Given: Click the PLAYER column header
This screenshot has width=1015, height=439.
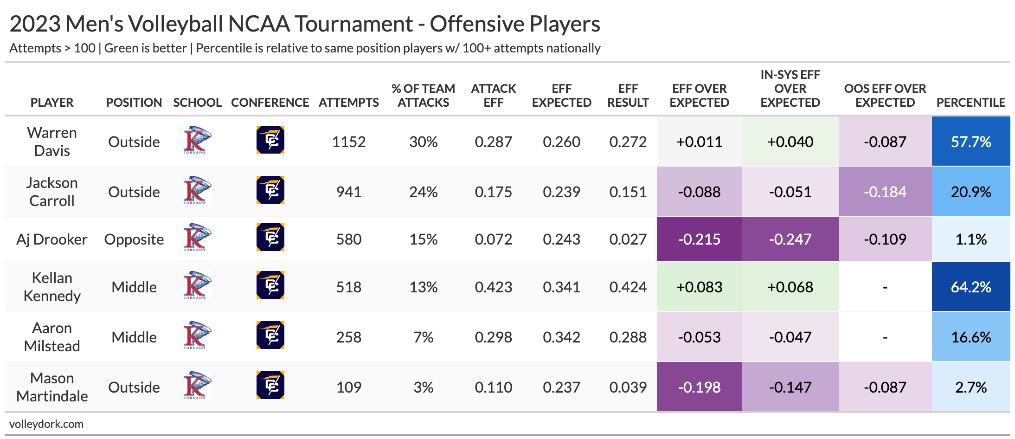Looking at the screenshot, I should click(x=52, y=103).
